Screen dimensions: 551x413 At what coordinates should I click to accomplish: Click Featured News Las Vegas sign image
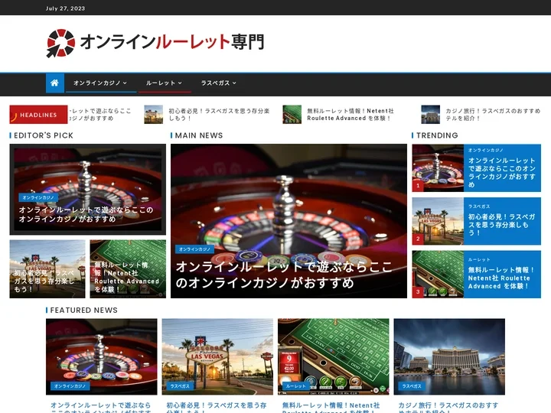(217, 357)
